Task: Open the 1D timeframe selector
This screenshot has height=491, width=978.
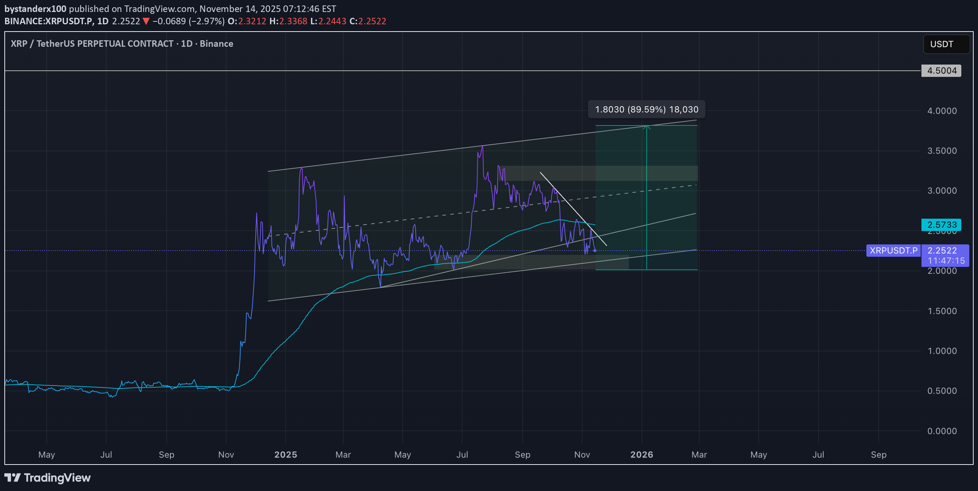Action: pos(104,22)
